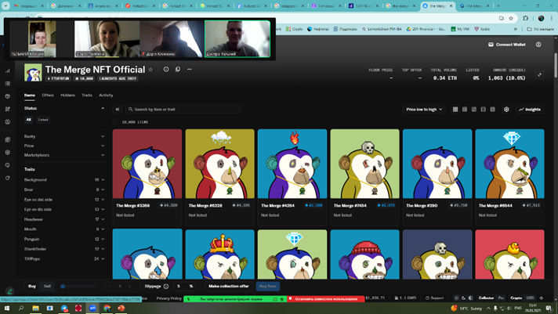Click the stats chart icon in left sidebar
The image size is (558, 314).
(x=8, y=70)
